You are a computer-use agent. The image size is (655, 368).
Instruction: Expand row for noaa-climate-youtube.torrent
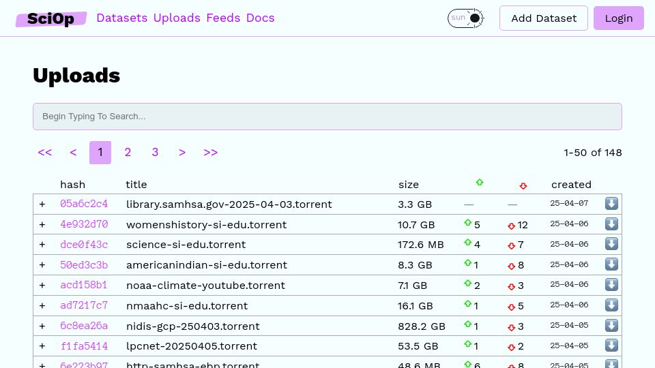(x=42, y=286)
